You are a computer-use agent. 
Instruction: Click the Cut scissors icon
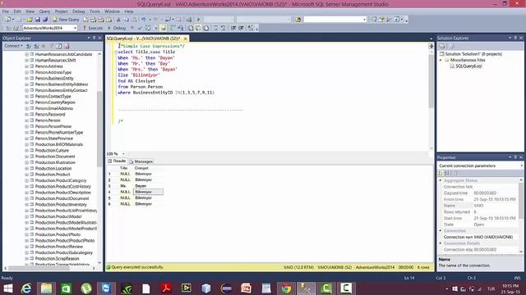coord(118,20)
